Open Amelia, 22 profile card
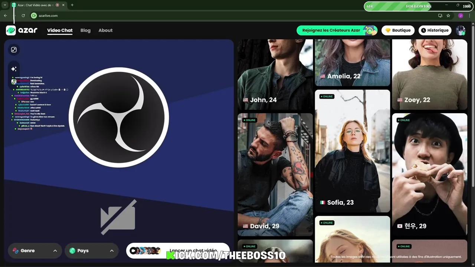The height and width of the screenshot is (267, 475). coord(353,63)
